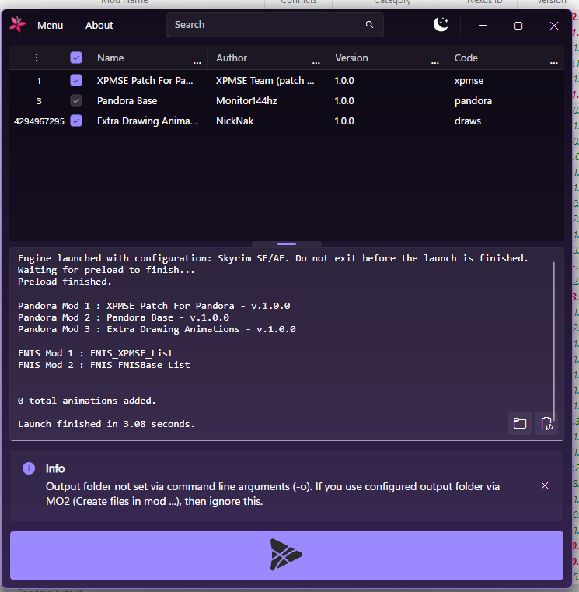Click the log panel vertical scrollbar

click(x=553, y=340)
